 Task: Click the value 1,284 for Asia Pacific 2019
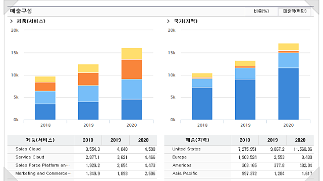(x=279, y=173)
